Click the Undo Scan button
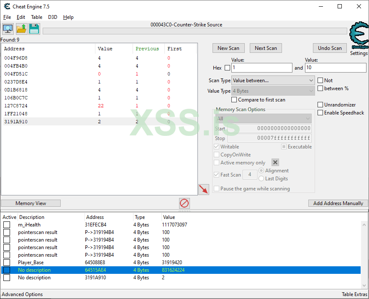 330,48
